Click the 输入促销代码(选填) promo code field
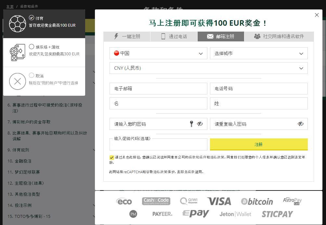This screenshot has width=326, height=225. click(x=158, y=144)
